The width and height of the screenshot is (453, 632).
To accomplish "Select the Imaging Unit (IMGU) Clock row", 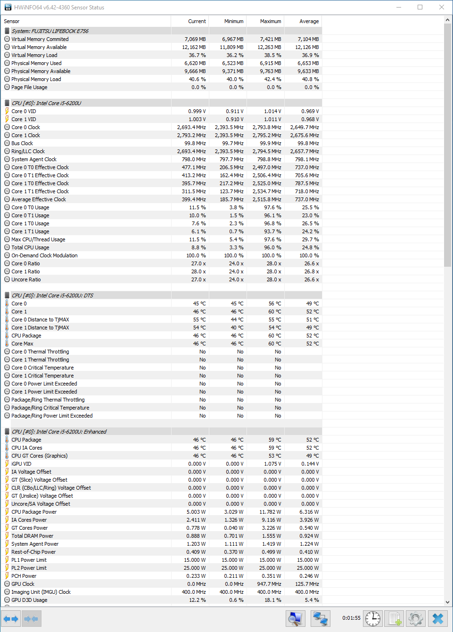I will pyautogui.click(x=161, y=592).
